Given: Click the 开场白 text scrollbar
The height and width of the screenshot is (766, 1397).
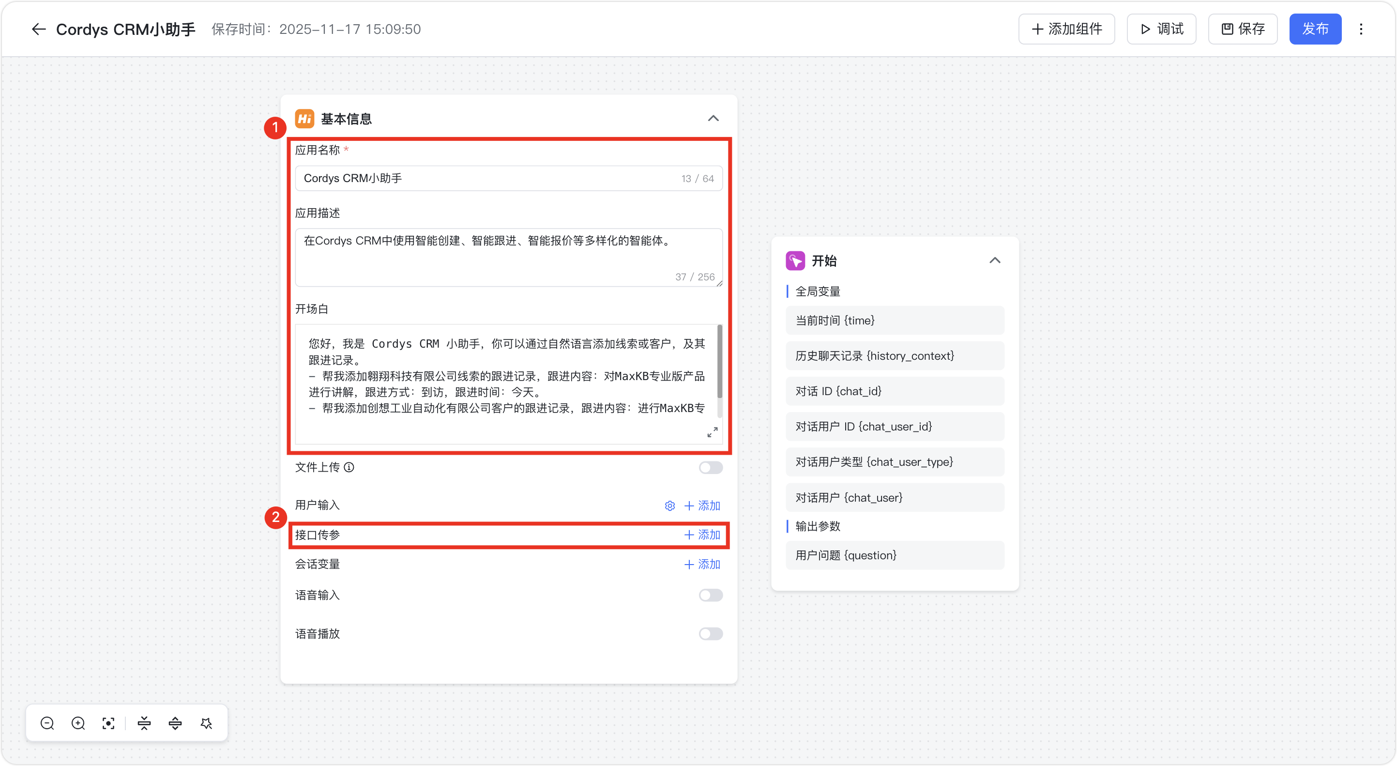Looking at the screenshot, I should pos(720,362).
